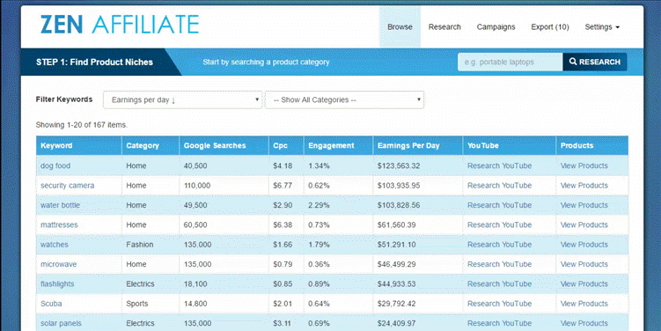
Task: Click the Earnings Per Day header
Action: 408,145
